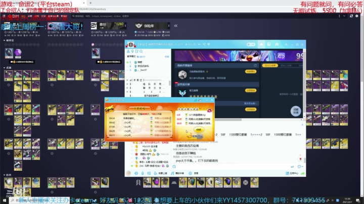Click the round feedback button in YY panel
This screenshot has height=204, width=364.
point(296,111)
